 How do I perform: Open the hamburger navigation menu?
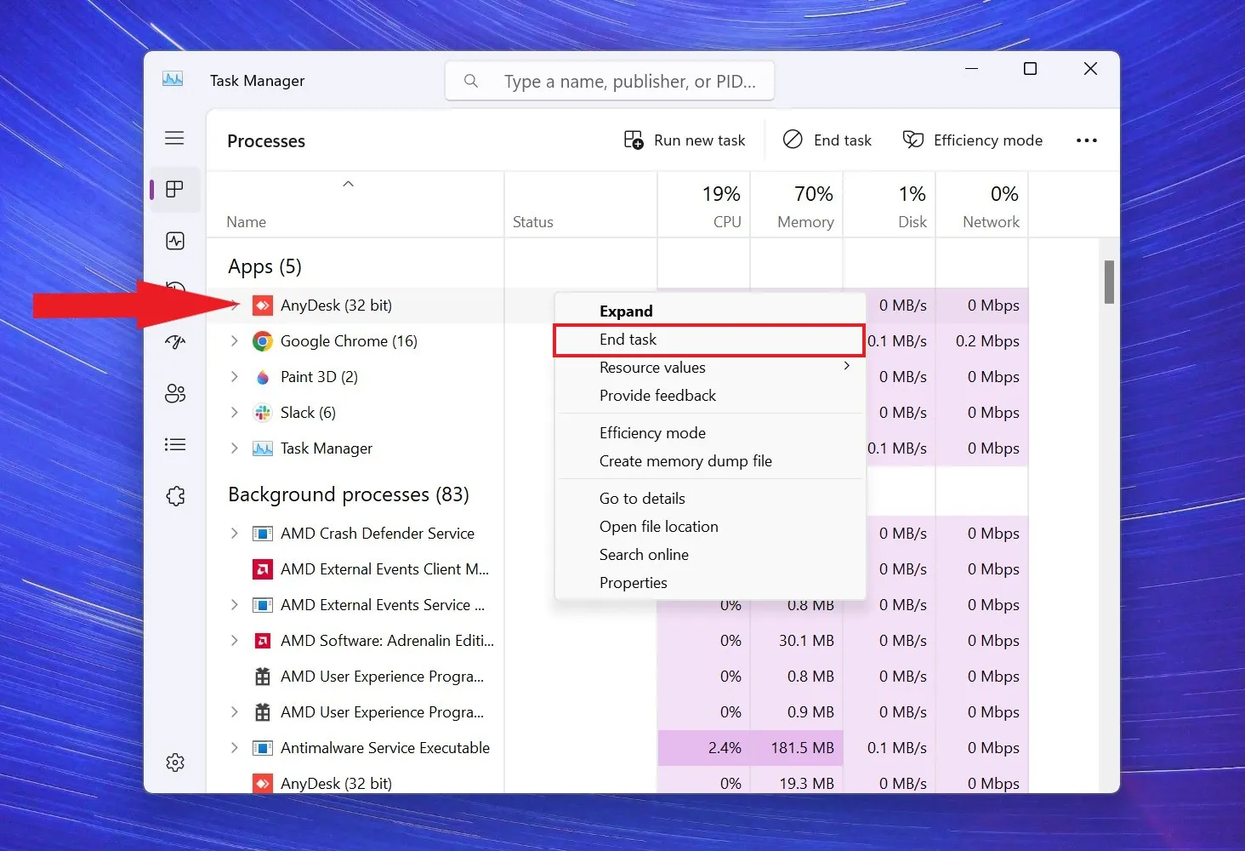point(174,138)
